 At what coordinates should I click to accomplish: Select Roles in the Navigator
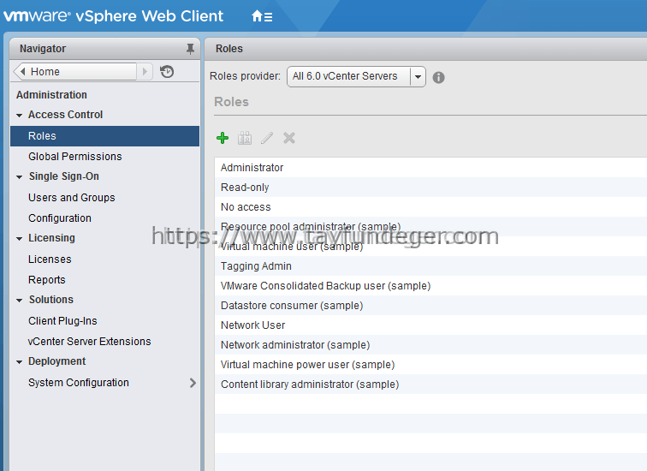click(x=104, y=136)
